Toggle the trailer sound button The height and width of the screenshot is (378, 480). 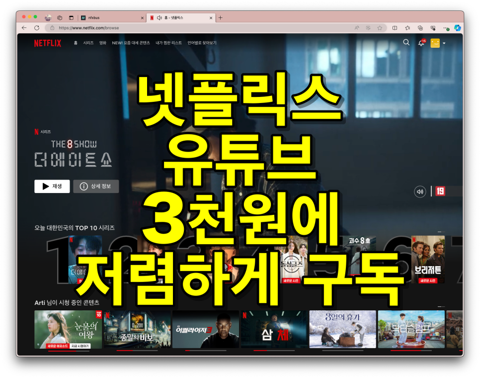tap(420, 192)
